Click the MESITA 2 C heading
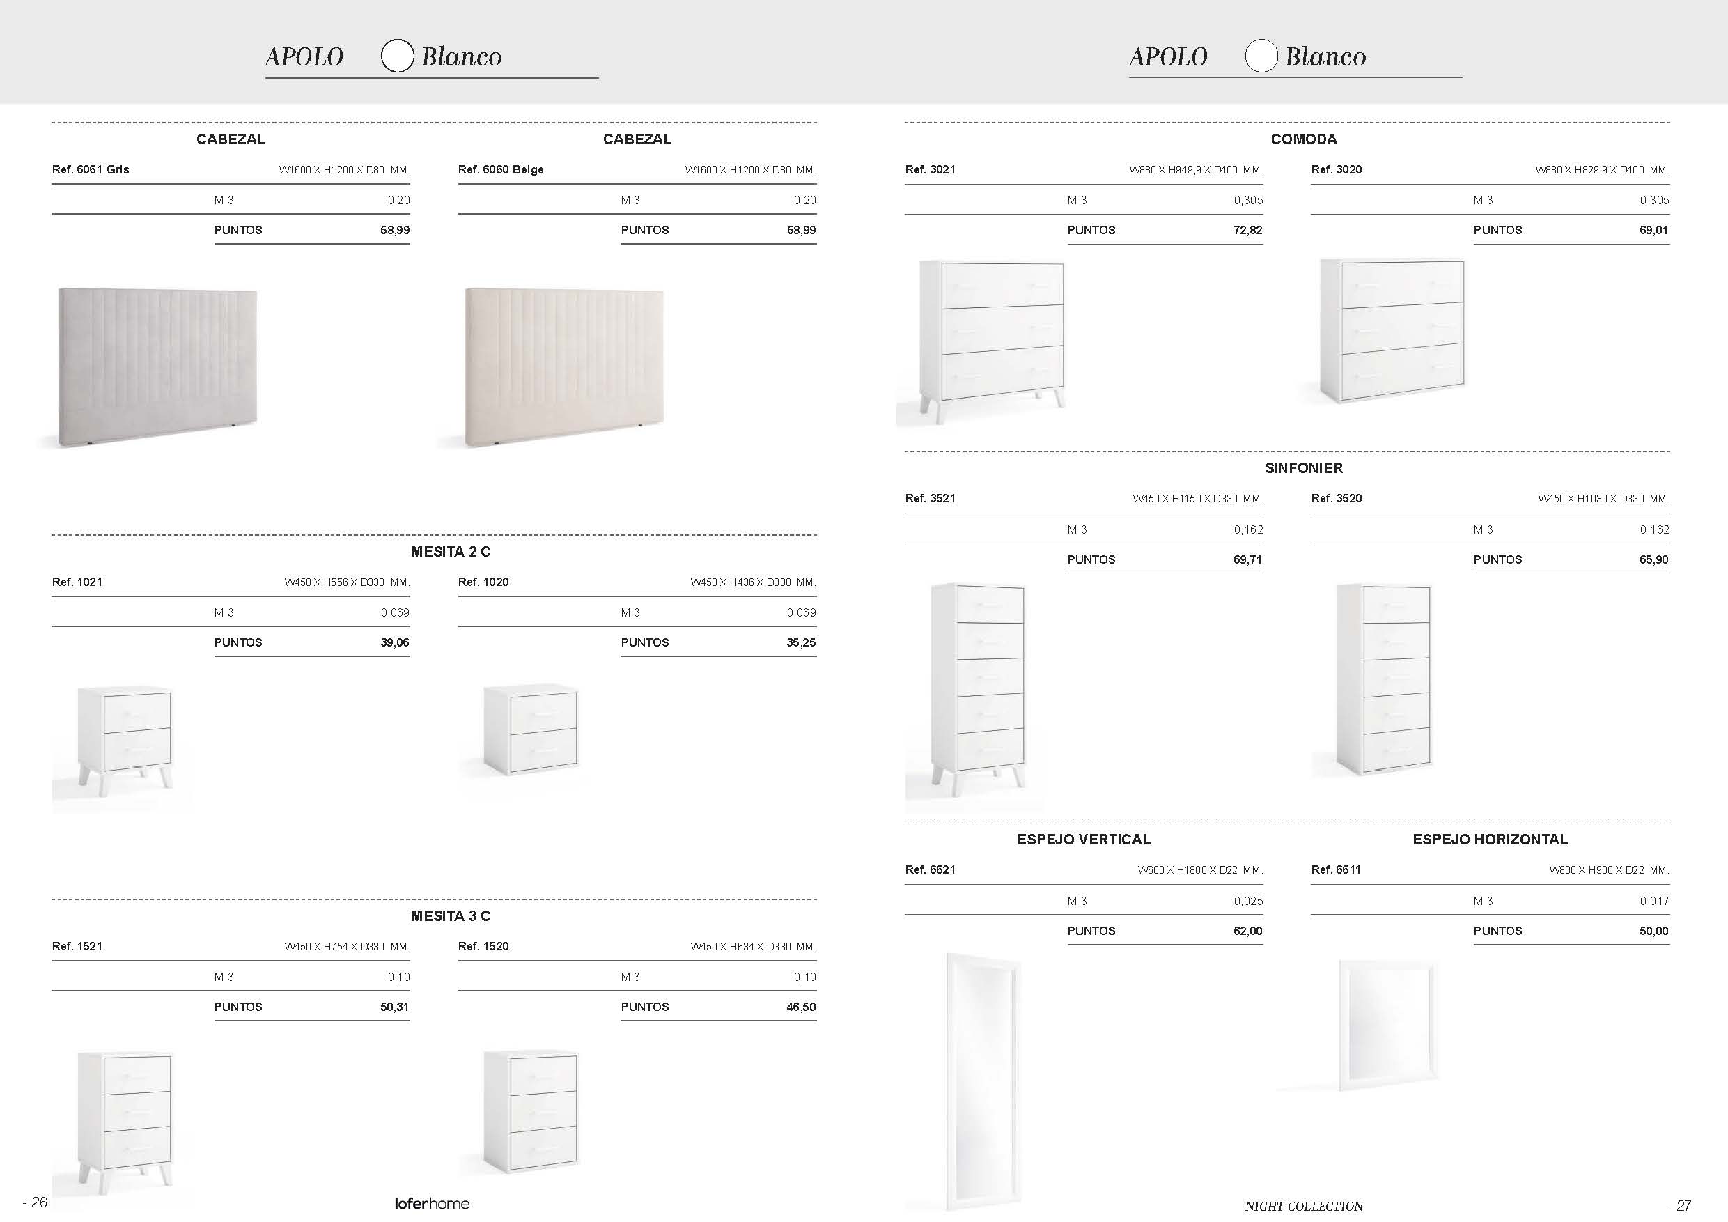1728x1222 pixels. 450,552
